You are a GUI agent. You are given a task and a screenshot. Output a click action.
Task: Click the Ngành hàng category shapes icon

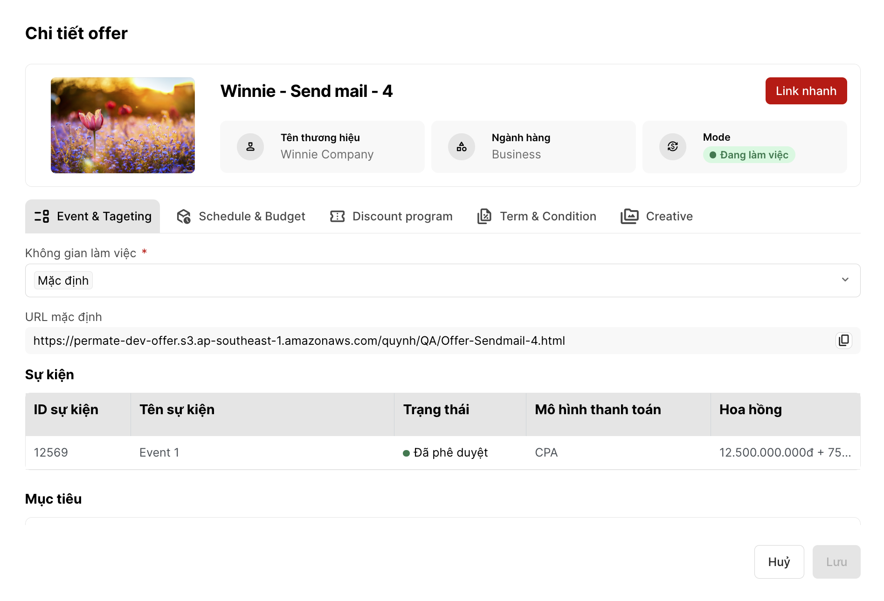[x=462, y=147]
